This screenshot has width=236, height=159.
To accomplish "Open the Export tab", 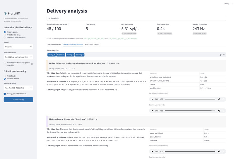I will (97, 45).
